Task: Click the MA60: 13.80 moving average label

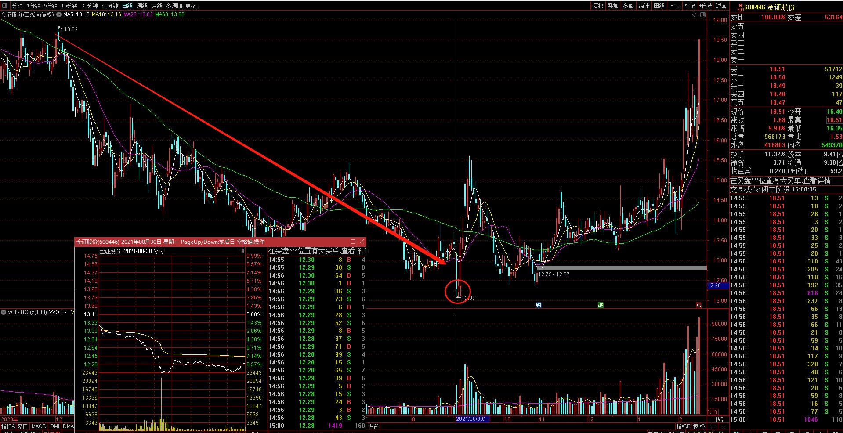Action: [x=170, y=14]
